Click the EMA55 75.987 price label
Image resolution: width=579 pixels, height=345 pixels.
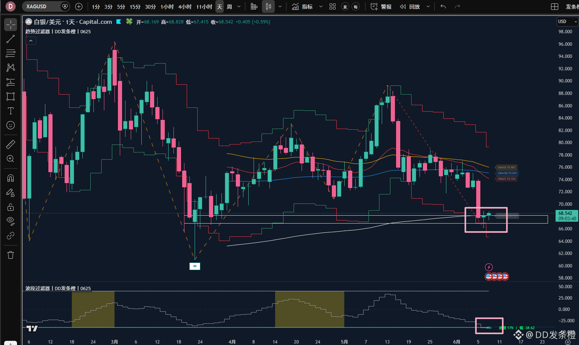pos(506,167)
